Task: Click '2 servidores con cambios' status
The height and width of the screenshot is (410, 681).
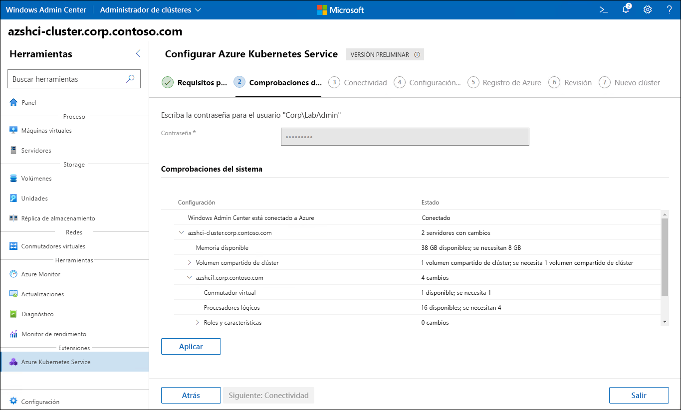Action: pos(456,232)
